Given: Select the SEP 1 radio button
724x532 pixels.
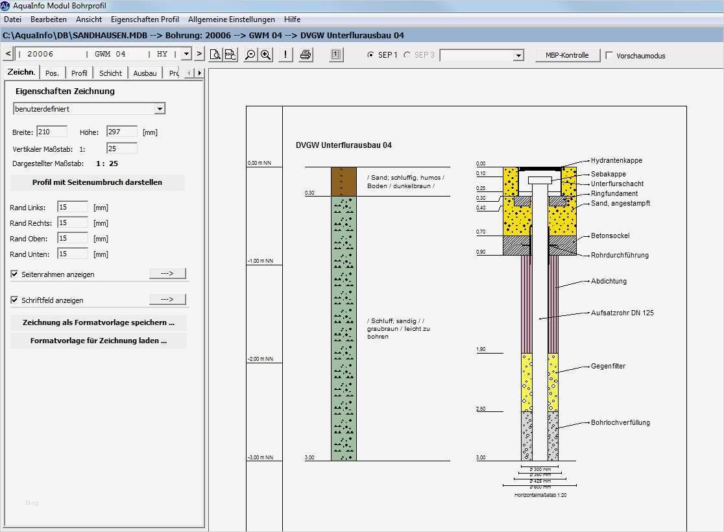Looking at the screenshot, I should coord(371,55).
